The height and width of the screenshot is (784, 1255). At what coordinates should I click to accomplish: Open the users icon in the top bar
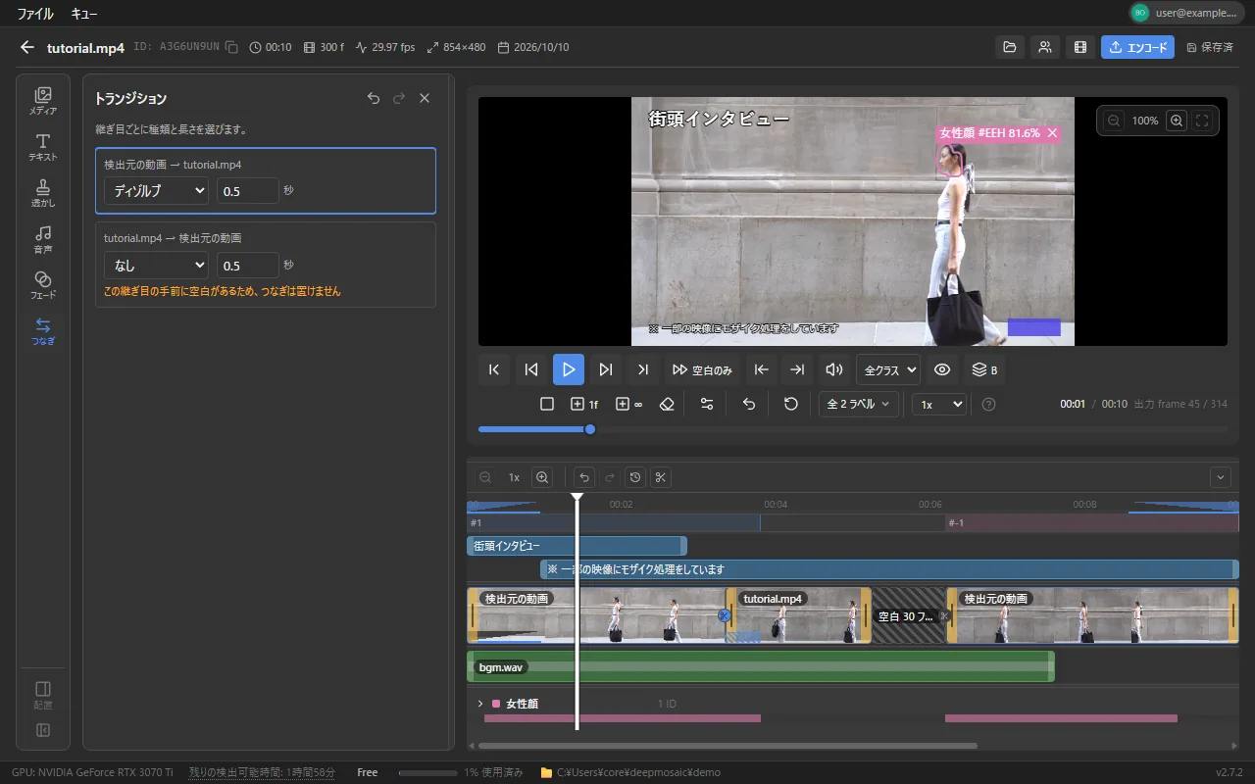(x=1045, y=47)
